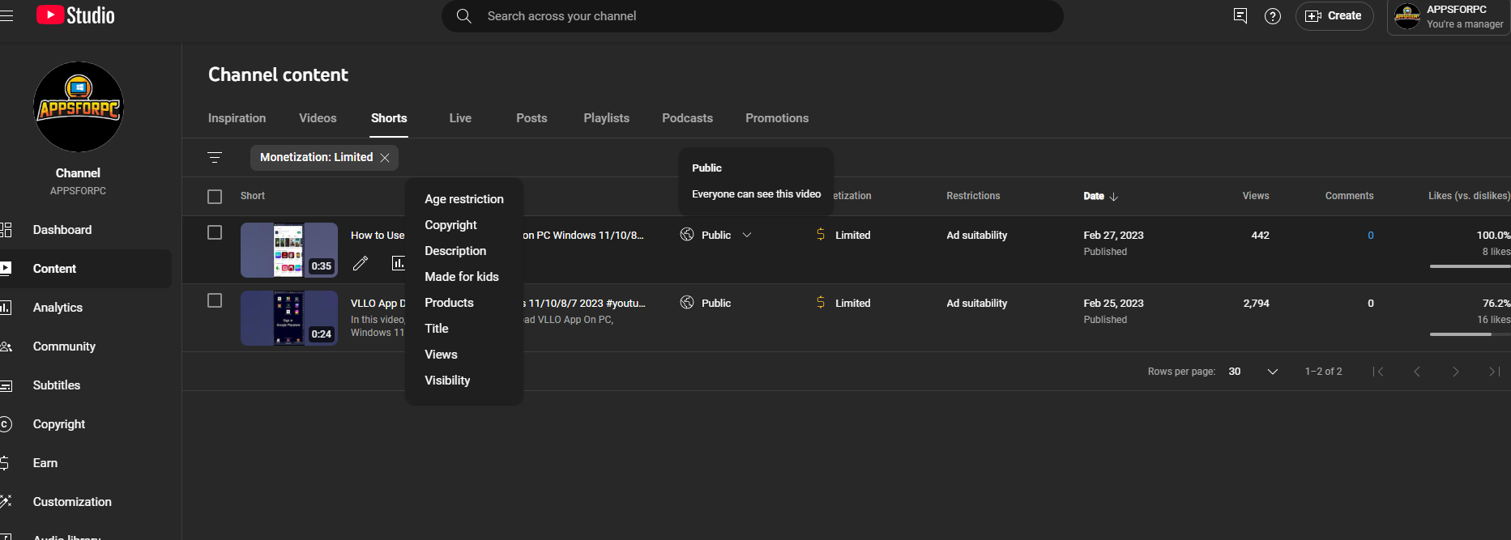1511x540 pixels.
Task: Click the Subtitles sidebar icon
Action: pyautogui.click(x=6, y=385)
